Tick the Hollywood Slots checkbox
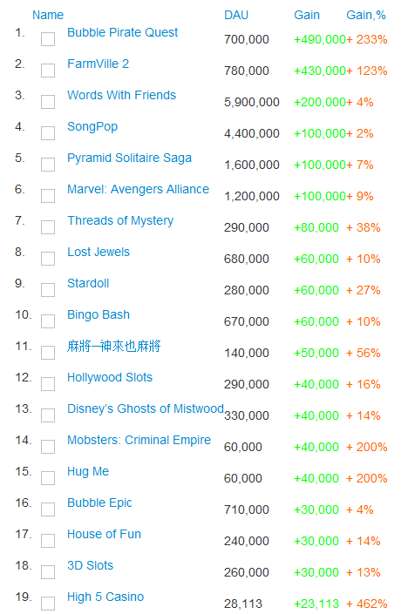The height and width of the screenshot is (614, 408). [48, 384]
